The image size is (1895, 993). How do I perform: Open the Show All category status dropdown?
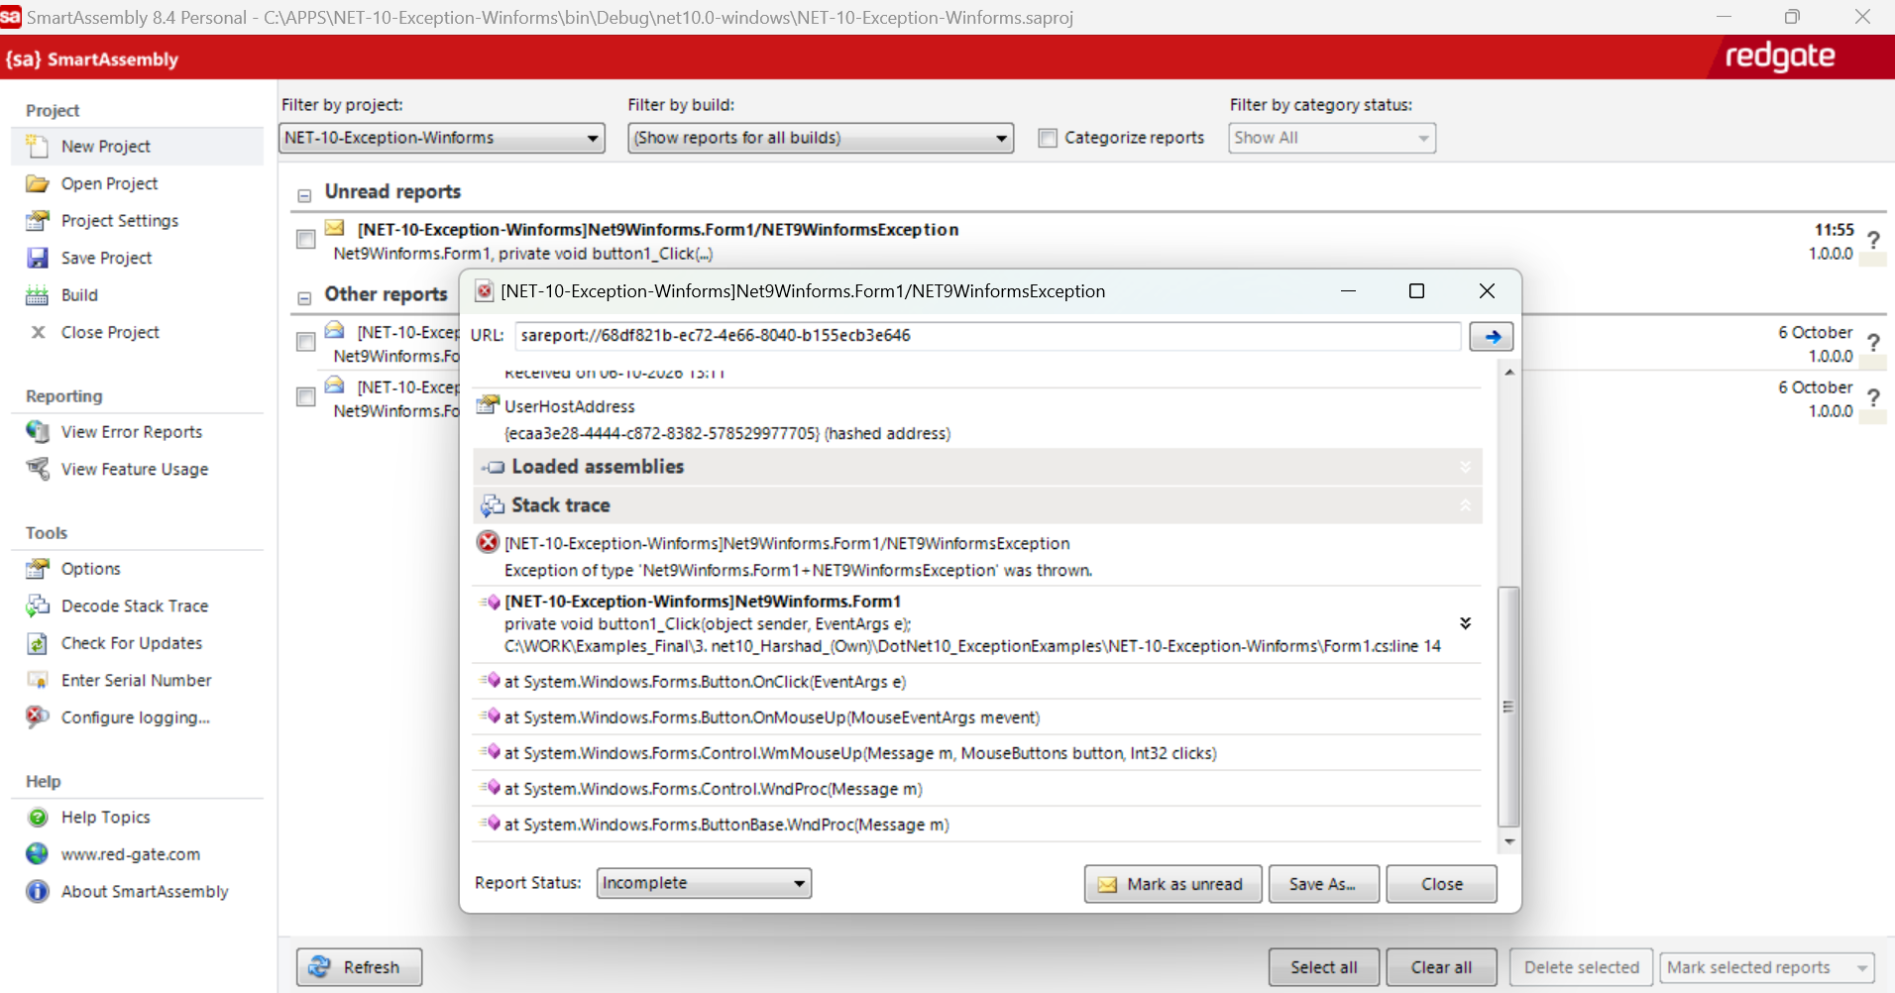(1332, 138)
